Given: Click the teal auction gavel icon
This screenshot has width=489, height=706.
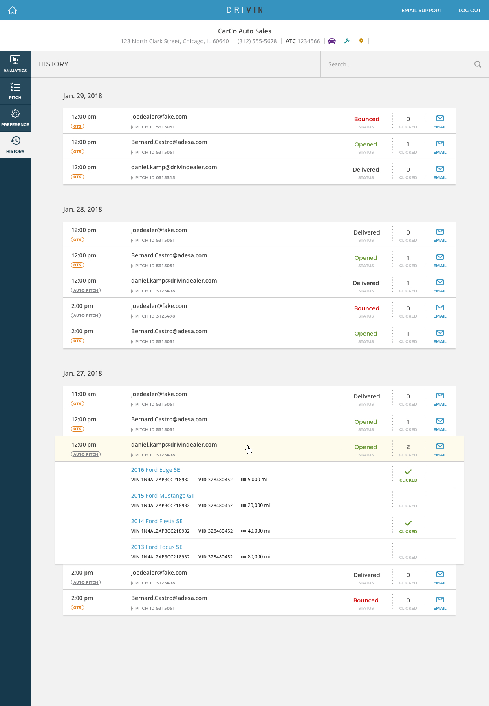Looking at the screenshot, I should pyautogui.click(x=347, y=41).
